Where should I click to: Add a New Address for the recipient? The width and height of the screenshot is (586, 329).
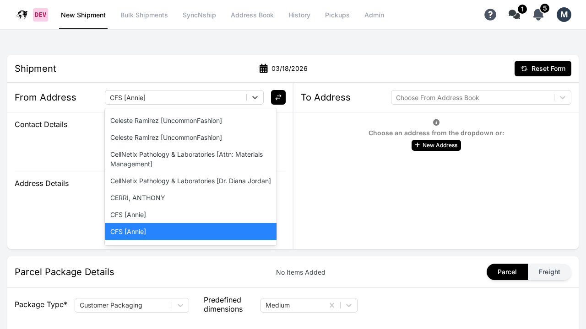(436, 145)
